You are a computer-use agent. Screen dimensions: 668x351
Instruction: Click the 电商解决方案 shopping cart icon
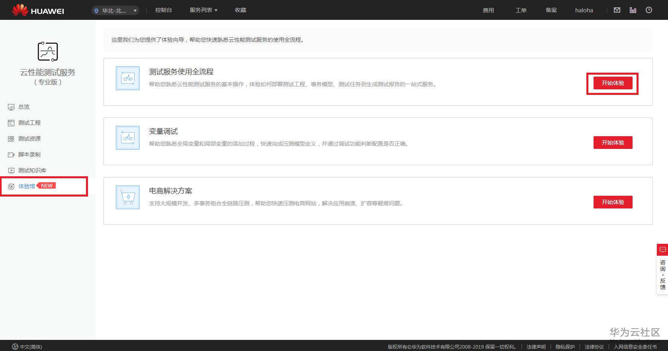click(x=128, y=197)
